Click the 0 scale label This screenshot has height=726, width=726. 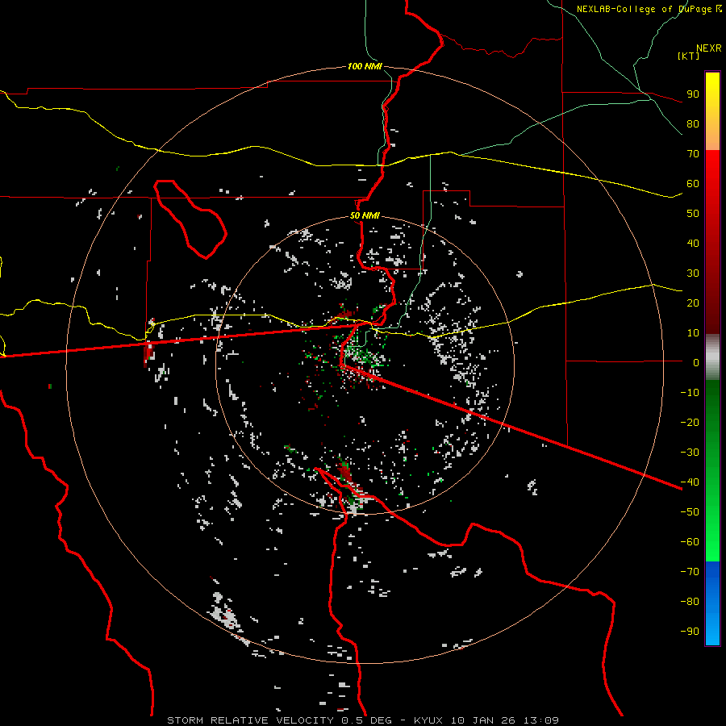[696, 363]
